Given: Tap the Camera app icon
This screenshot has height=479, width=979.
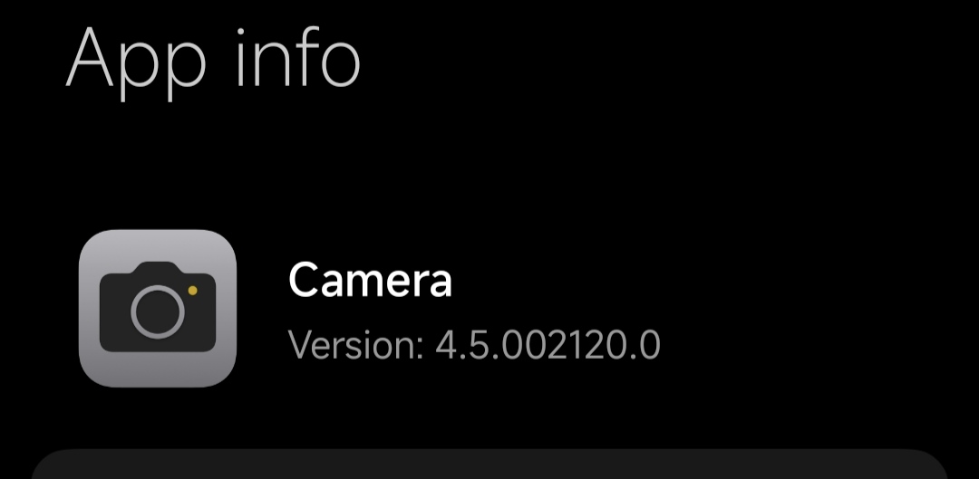Looking at the screenshot, I should [158, 308].
